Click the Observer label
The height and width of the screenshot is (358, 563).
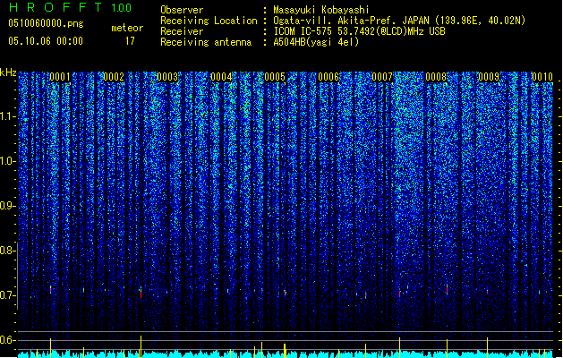click(x=182, y=10)
